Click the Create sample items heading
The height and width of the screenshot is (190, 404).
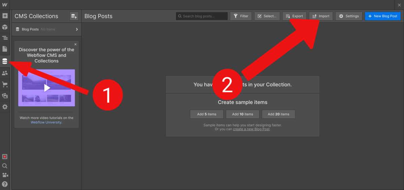tap(242, 102)
